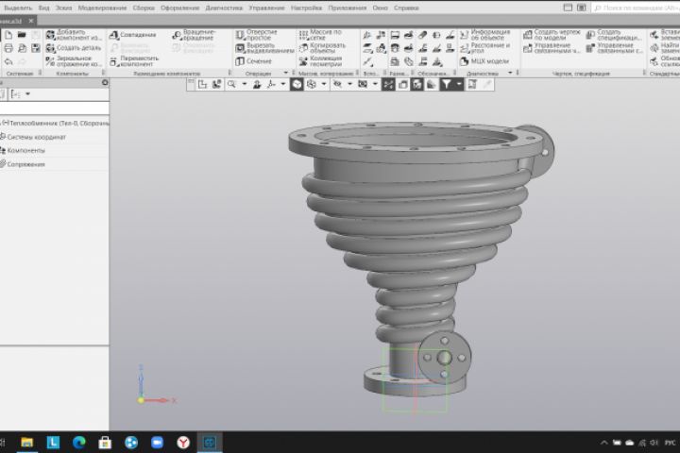The image size is (680, 453).
Task: Open the Диагностика menu
Action: (x=224, y=8)
